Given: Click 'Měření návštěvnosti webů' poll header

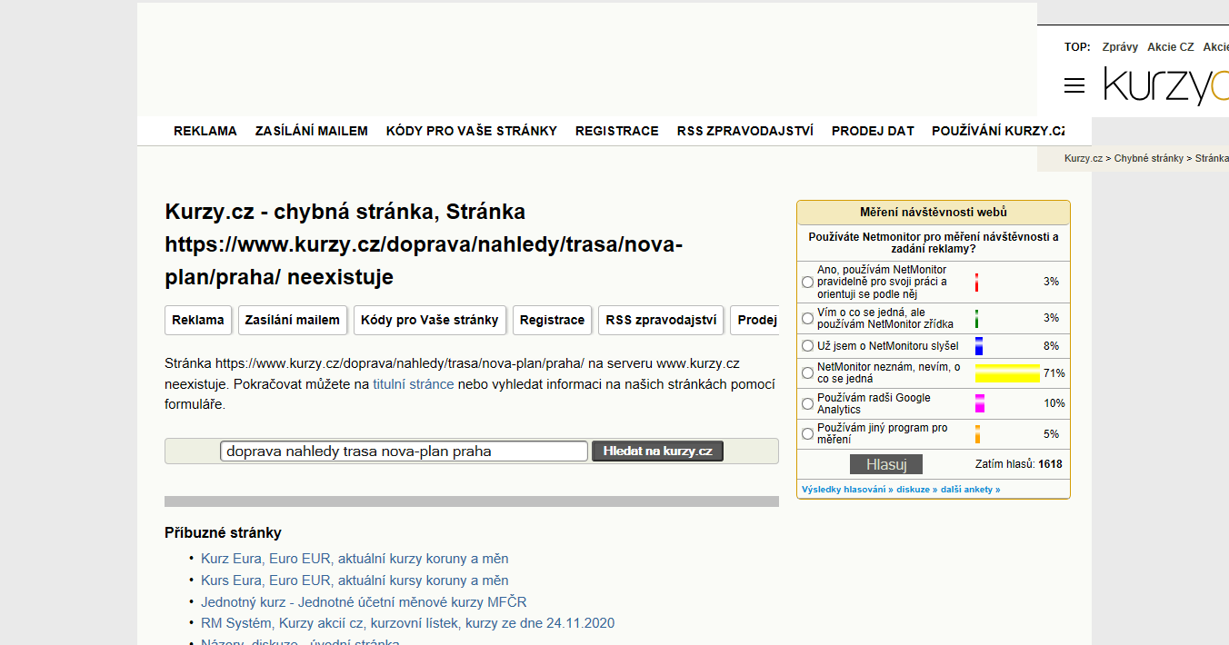Looking at the screenshot, I should click(934, 213).
